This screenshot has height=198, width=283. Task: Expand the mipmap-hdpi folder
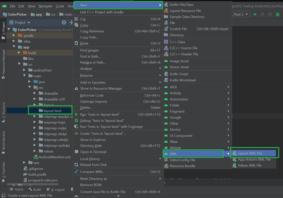point(35,122)
